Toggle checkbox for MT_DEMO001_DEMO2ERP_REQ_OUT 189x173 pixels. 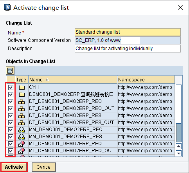coord(11,151)
